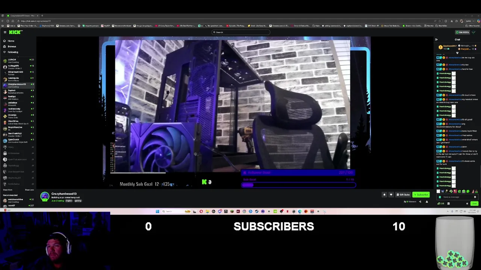Click the browser back arrow

click(x=3, y=21)
